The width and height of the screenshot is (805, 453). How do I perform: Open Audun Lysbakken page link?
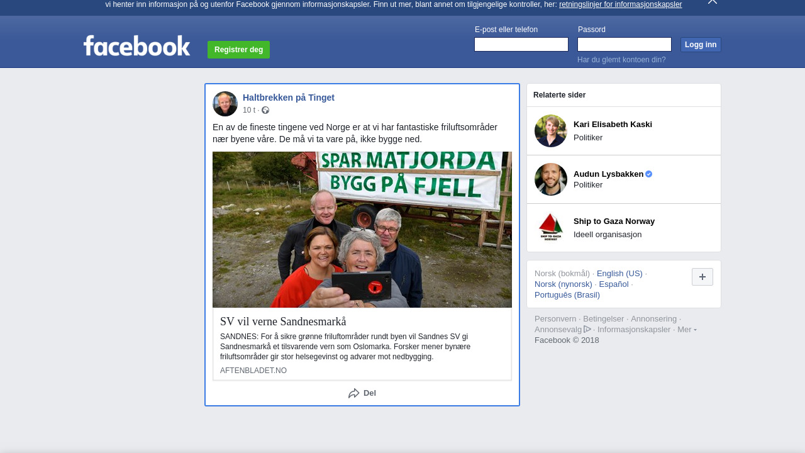(x=609, y=174)
